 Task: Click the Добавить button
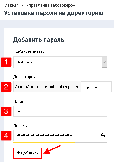pyautogui.click(x=28, y=153)
